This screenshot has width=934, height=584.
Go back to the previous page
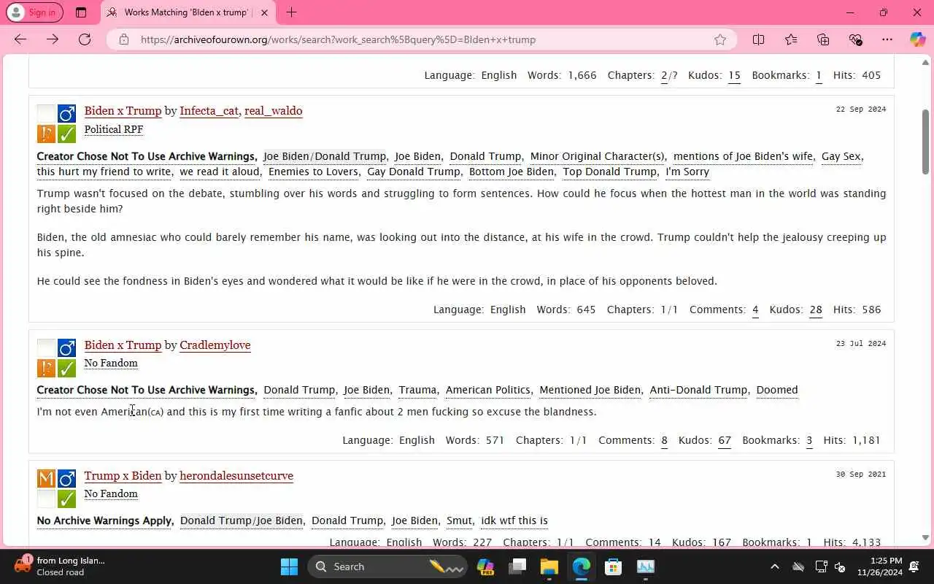[x=20, y=39]
